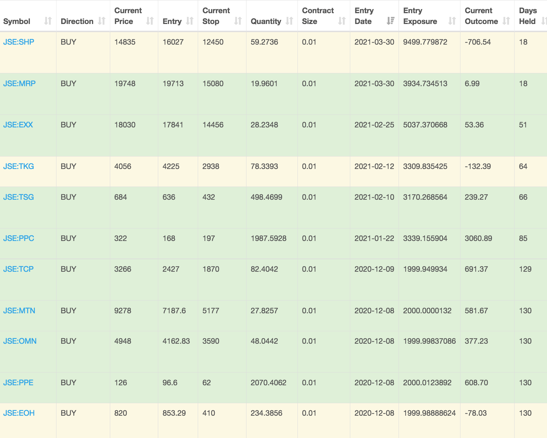The image size is (547, 438).
Task: Open the JSE:MRP symbol link
Action: pyautogui.click(x=19, y=83)
